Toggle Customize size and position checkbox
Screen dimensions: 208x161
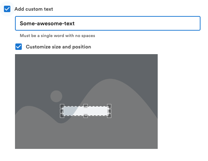pos(19,47)
